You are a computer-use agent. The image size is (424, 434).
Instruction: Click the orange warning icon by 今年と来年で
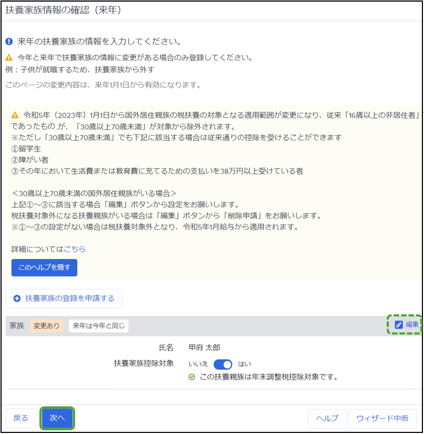click(9, 57)
